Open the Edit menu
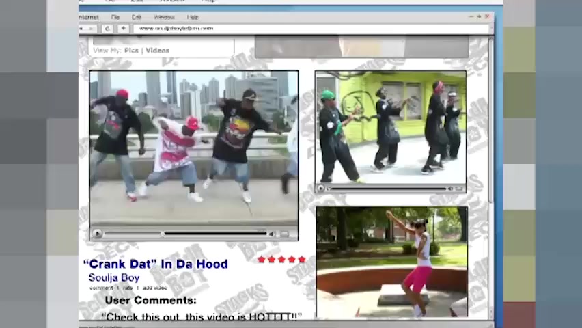This screenshot has width=582, height=328. pyautogui.click(x=137, y=18)
